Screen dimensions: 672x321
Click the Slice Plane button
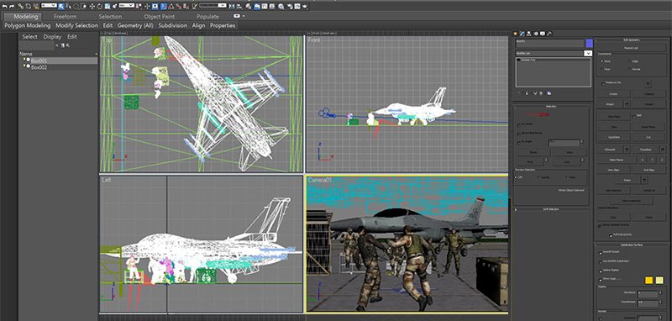pyautogui.click(x=615, y=116)
